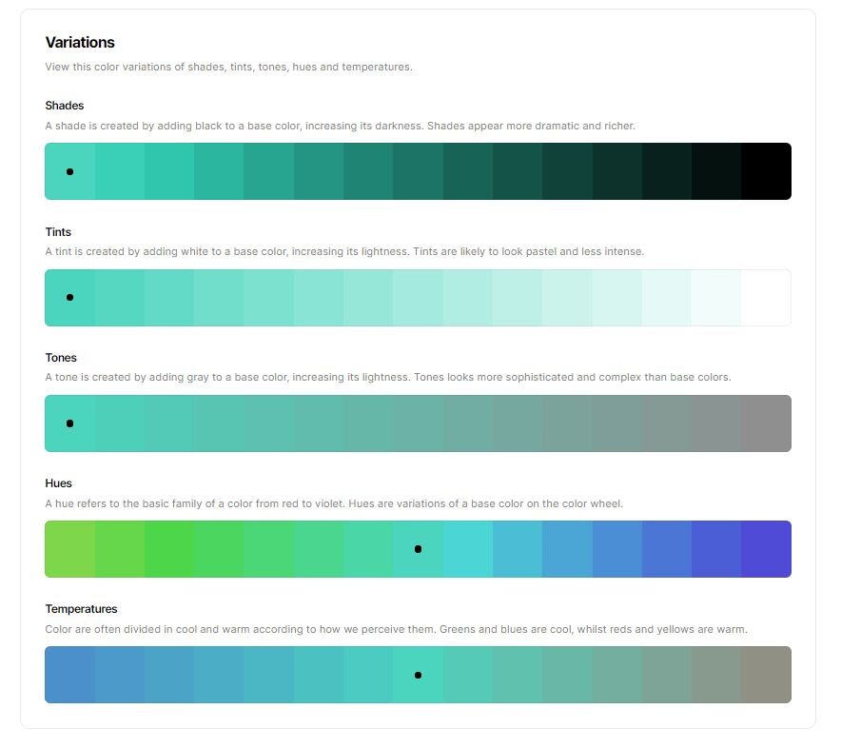This screenshot has height=748, width=841.
Task: Pick the twelfth swatch in the Shades row
Action: click(x=617, y=171)
